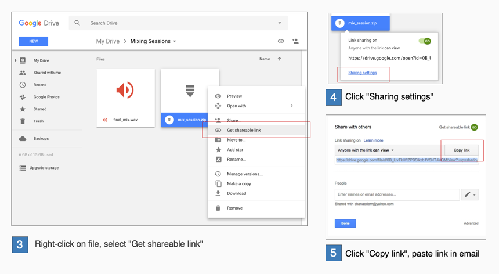Click the Copy link button
Viewport: 499px width, 274px height.
[x=461, y=150]
